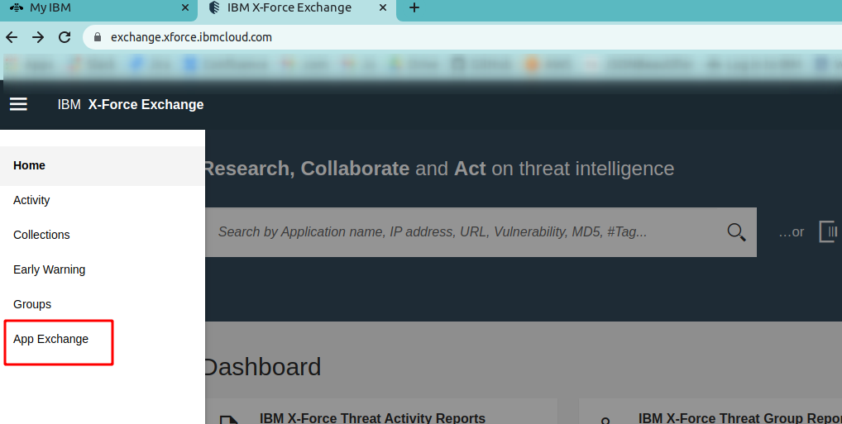This screenshot has height=424, width=842.
Task: Select Home in the side menu
Action: point(102,166)
